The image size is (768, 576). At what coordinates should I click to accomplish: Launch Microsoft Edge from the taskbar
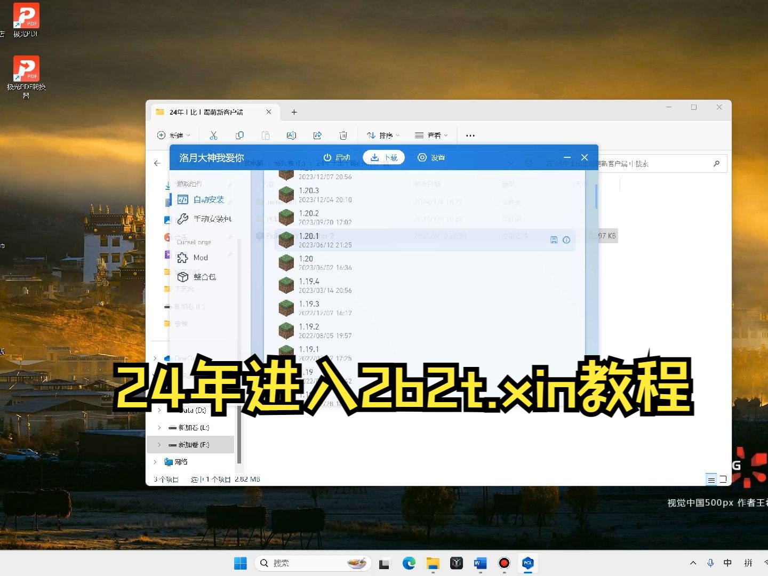click(409, 563)
